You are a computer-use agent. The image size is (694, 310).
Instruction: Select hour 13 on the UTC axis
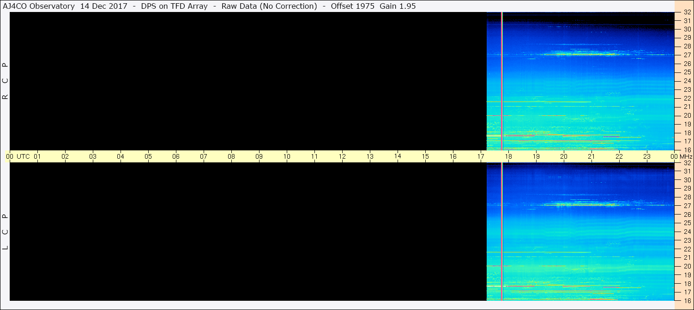pyautogui.click(x=370, y=156)
